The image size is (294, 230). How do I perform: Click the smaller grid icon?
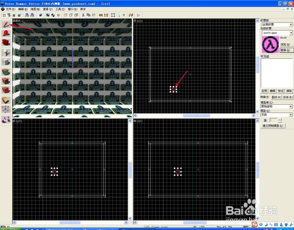(x=14, y=15)
